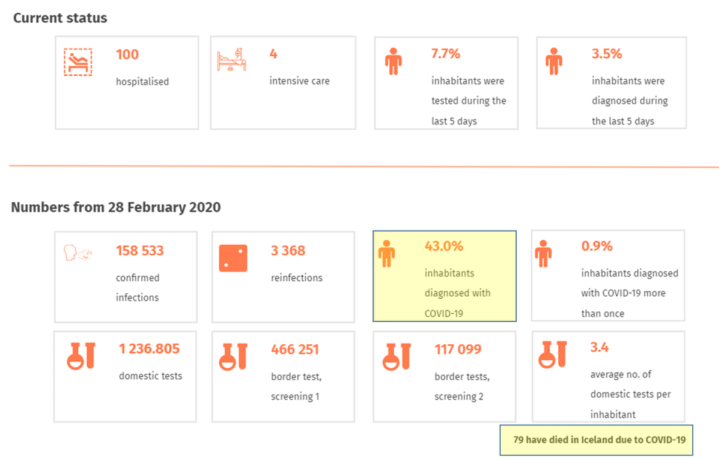The image size is (721, 459).
Task: Click the 158 533 confirmed infections number
Action: [x=139, y=251]
